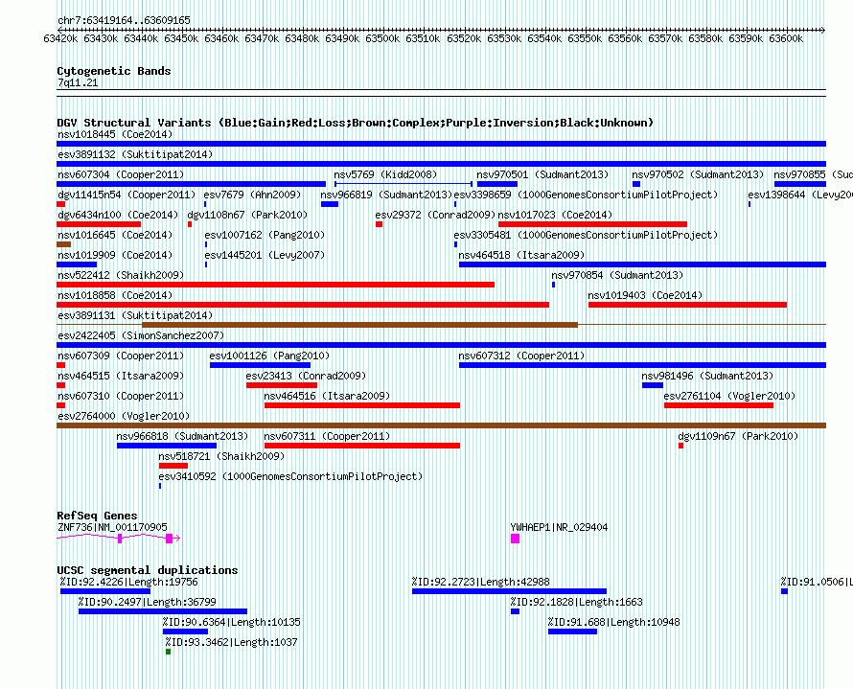Click the dgv1108n67 (Park2010) label
Viewport: 853px width, 689px height.
[x=247, y=215]
